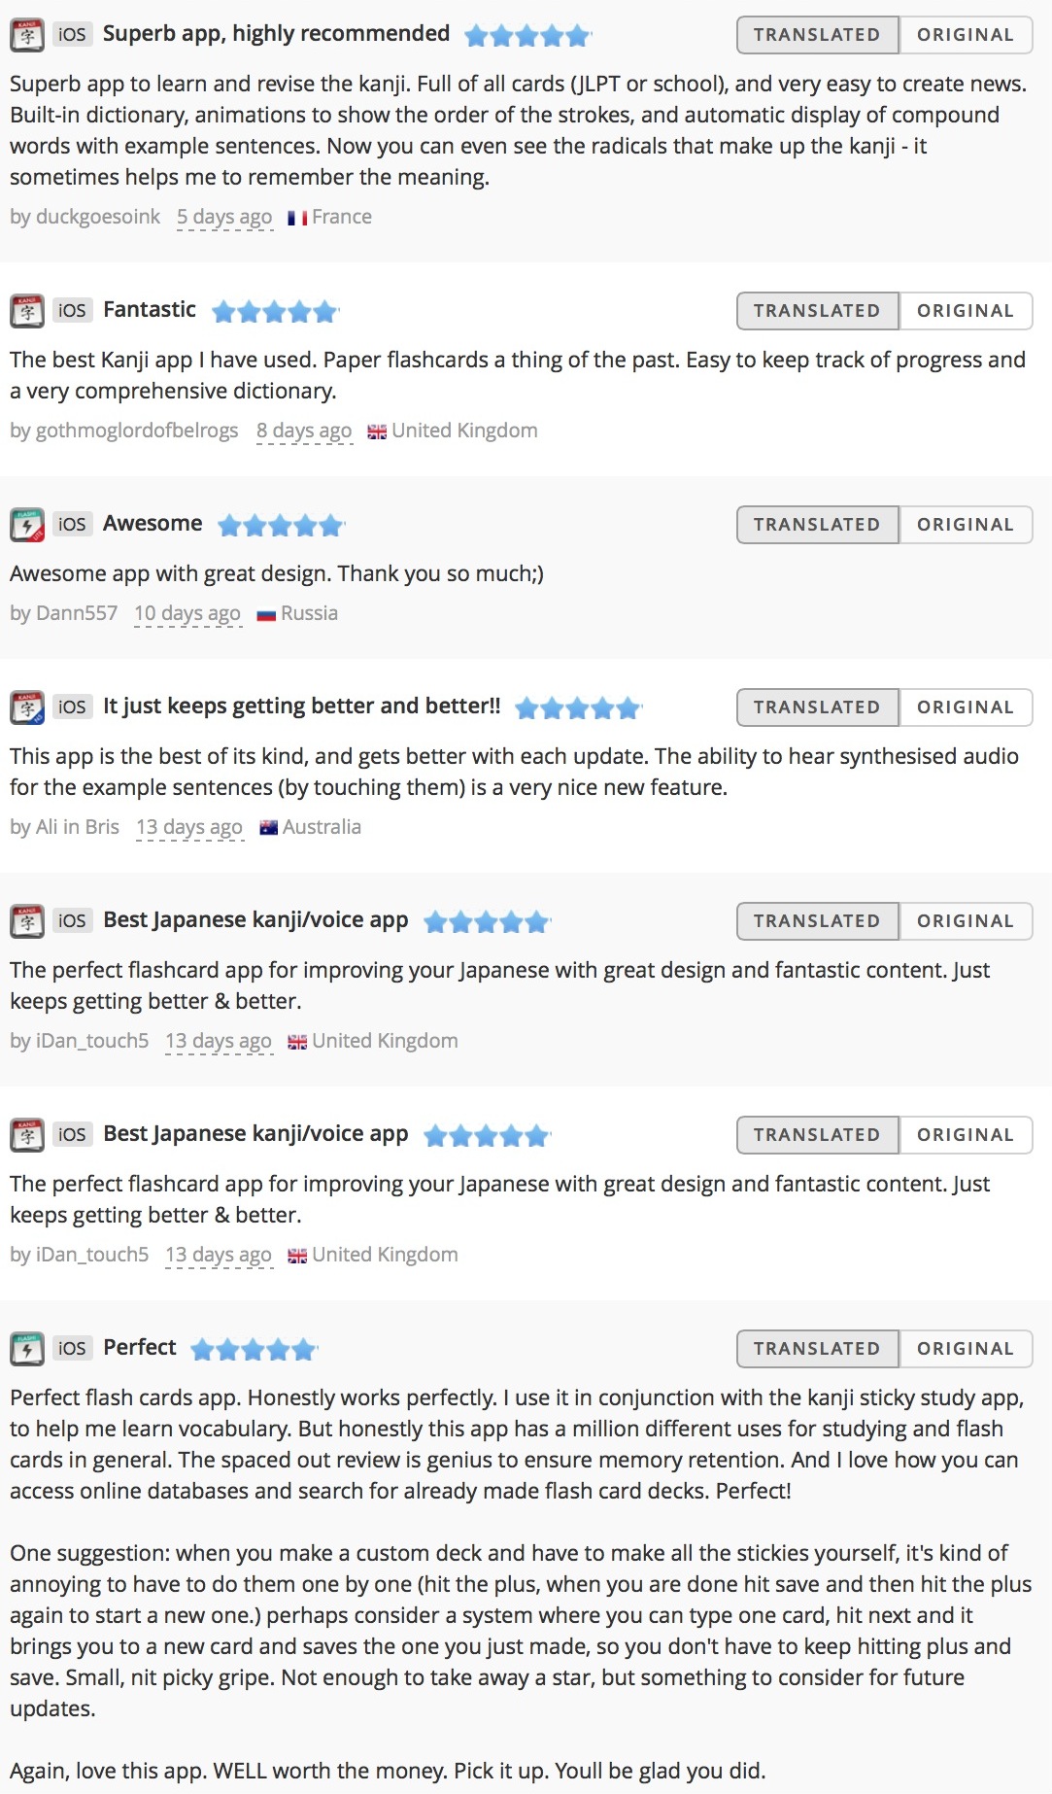Click the app icon beside "Superb app" review
Viewport: 1052px width, 1794px height.
click(27, 35)
